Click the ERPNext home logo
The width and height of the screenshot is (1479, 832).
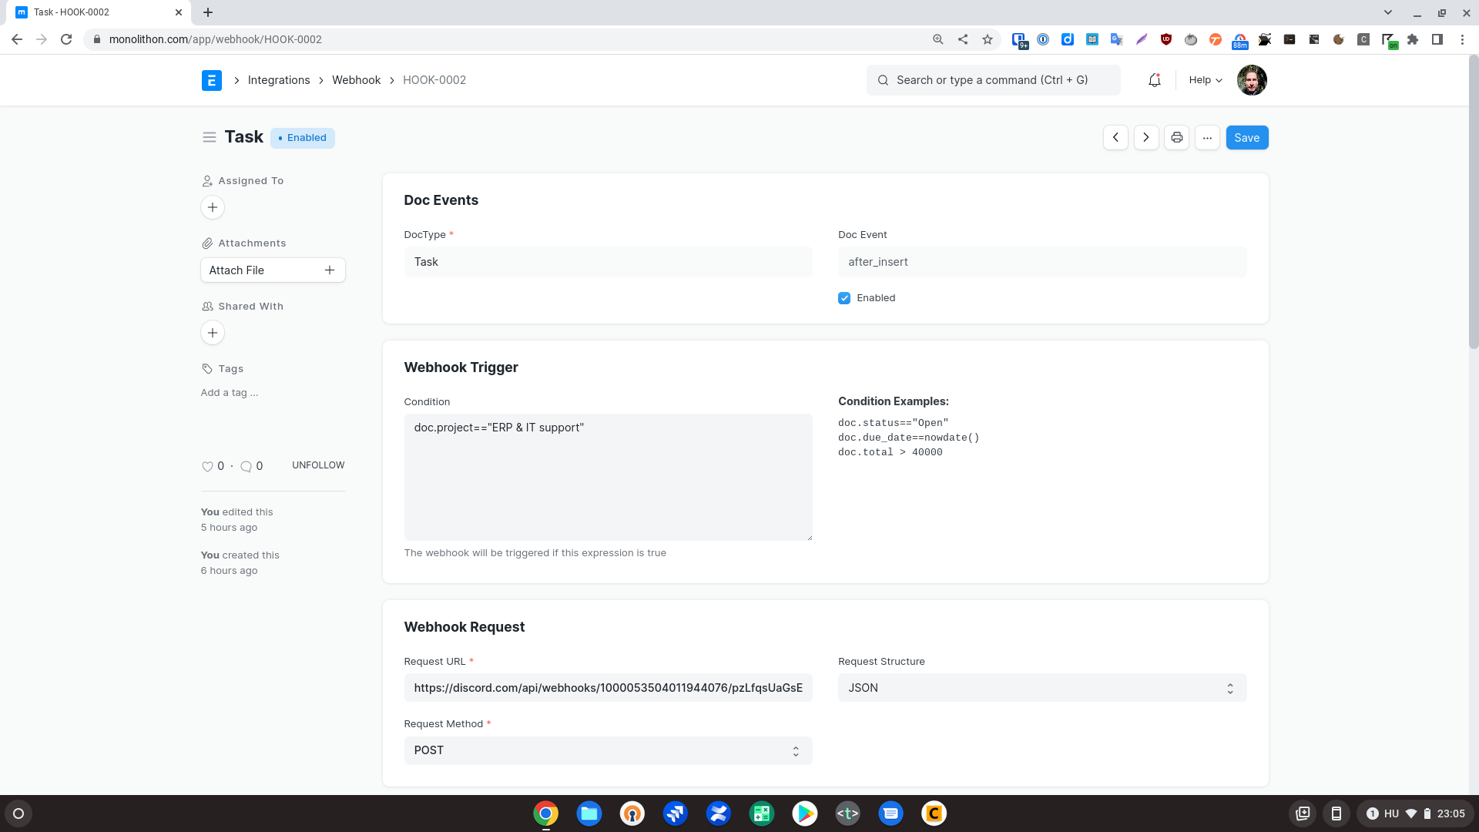pyautogui.click(x=211, y=80)
